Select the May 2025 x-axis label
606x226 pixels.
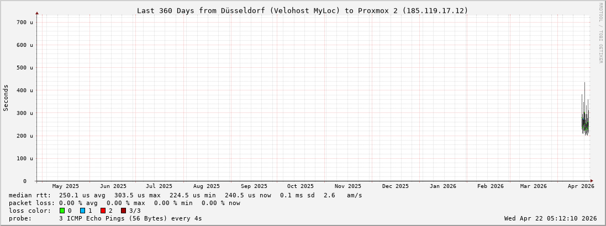pos(65,186)
